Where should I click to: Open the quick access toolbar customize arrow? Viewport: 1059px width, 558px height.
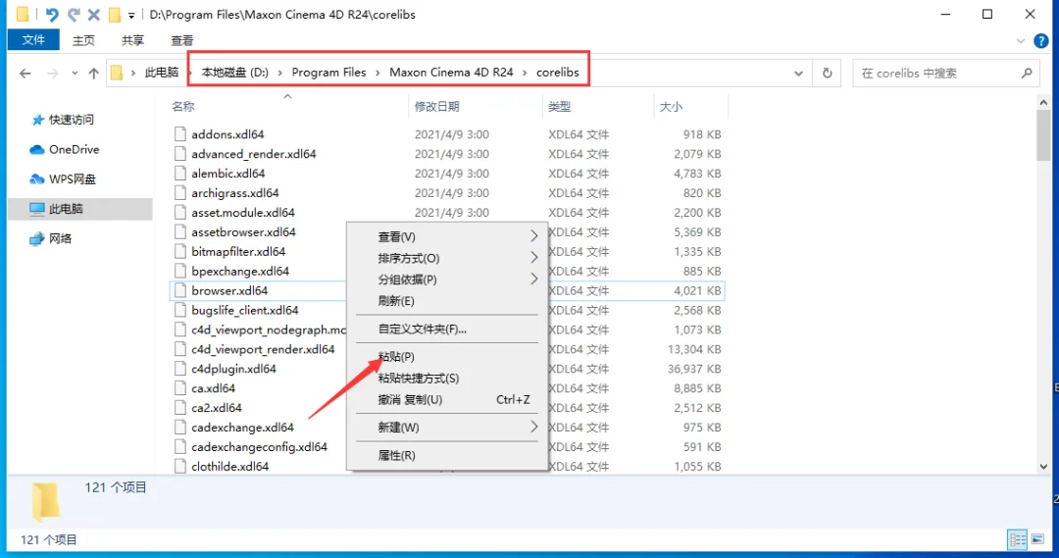(131, 15)
